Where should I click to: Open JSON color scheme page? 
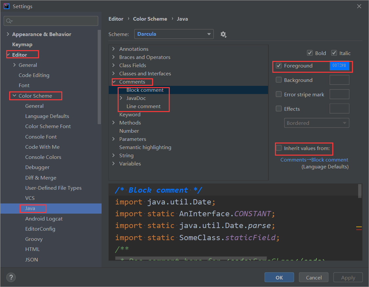click(31, 259)
